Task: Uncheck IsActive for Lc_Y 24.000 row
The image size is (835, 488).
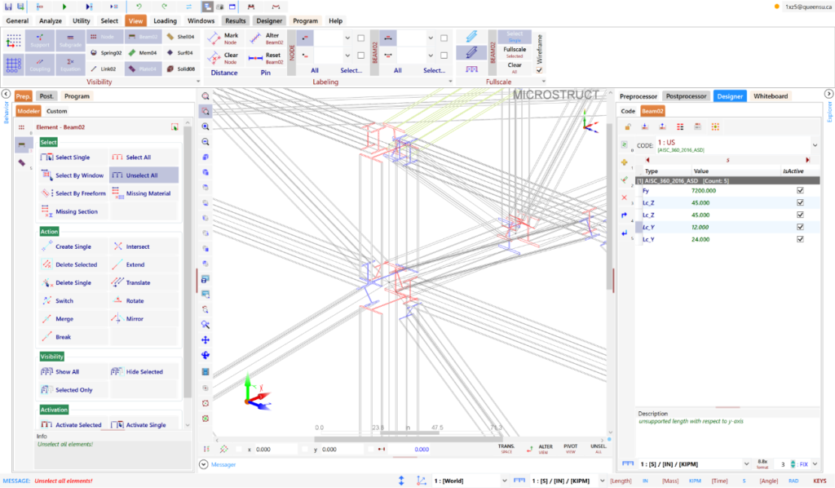Action: click(x=800, y=239)
